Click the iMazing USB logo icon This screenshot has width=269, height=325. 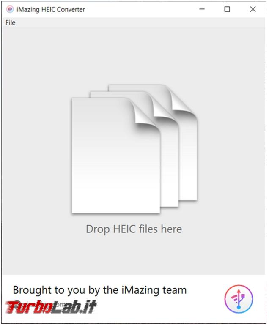[x=239, y=299]
